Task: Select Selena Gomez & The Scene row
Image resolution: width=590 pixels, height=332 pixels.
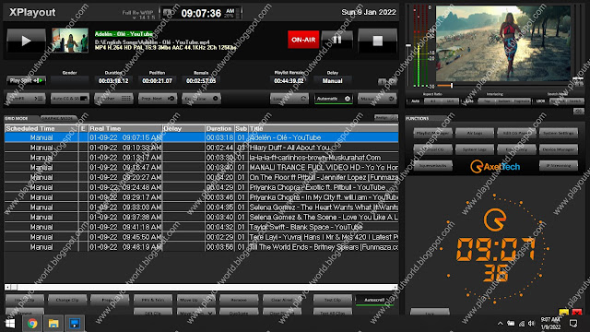Action: pos(201,218)
